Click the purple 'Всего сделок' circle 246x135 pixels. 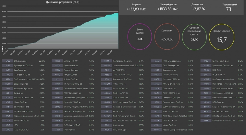point(140,34)
